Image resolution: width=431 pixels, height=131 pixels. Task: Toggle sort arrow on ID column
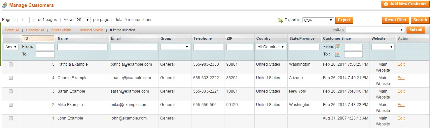pyautogui.click(x=52, y=38)
